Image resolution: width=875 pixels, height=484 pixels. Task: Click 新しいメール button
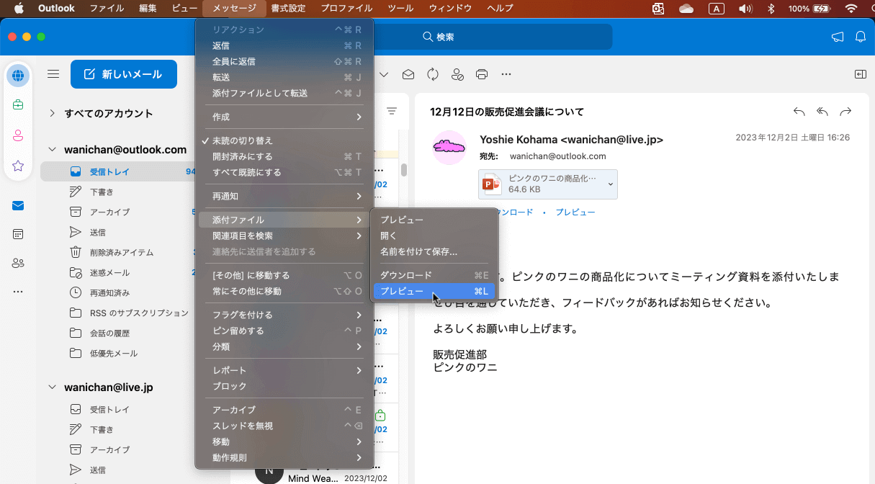click(124, 74)
